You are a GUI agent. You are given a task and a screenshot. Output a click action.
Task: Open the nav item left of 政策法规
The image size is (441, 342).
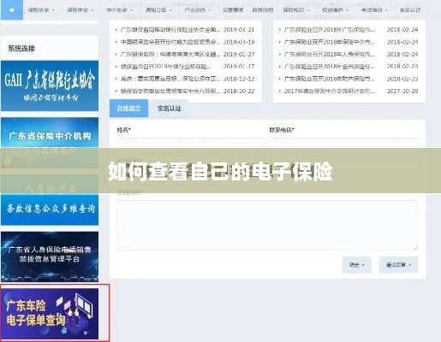pyautogui.click(x=233, y=10)
